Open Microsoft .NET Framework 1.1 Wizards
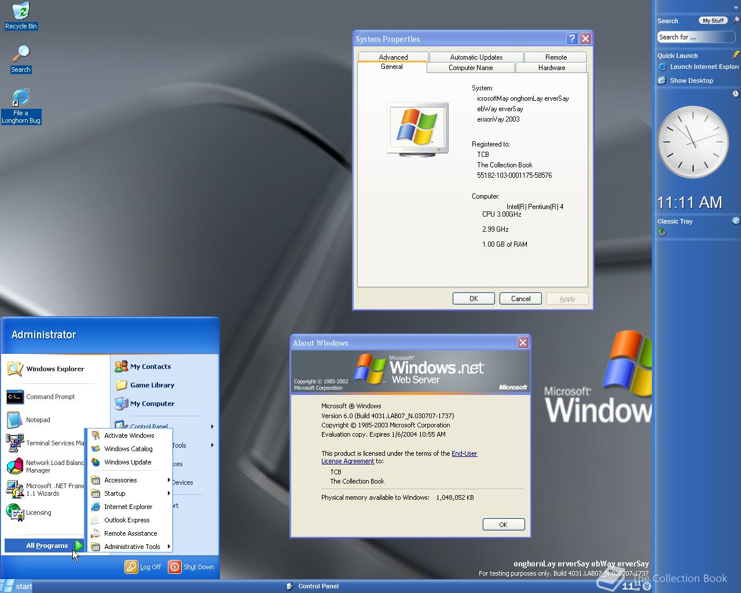Viewport: 741px width, 593px height. [x=45, y=489]
